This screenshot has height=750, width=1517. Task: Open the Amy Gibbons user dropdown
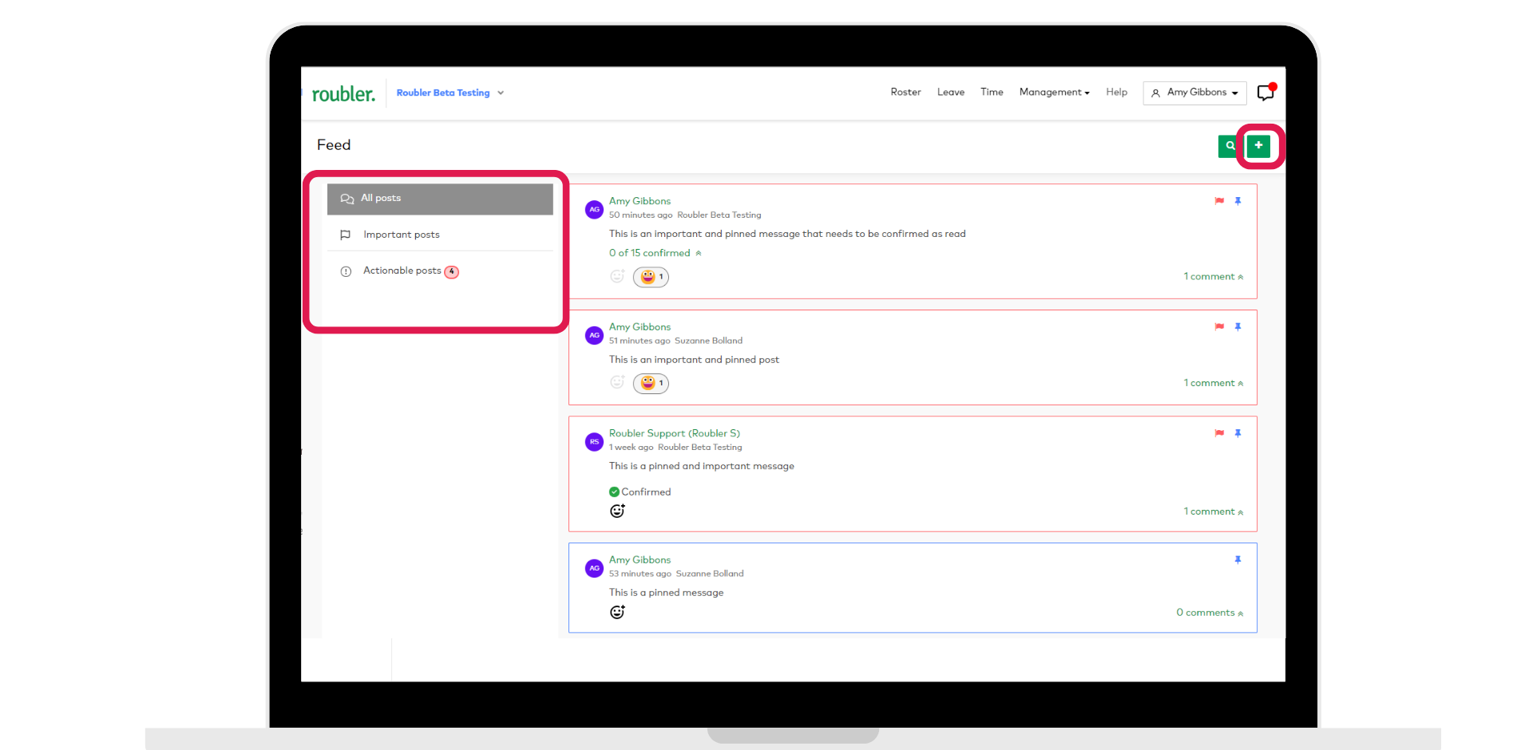point(1194,93)
